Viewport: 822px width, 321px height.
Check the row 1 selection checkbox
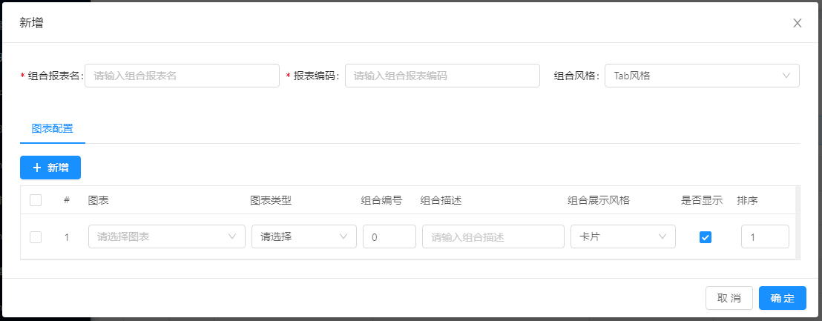point(36,237)
